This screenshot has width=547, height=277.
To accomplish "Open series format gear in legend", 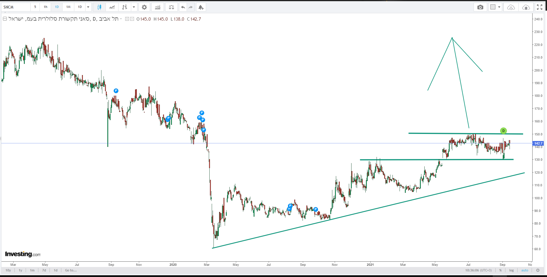I will pyautogui.click(x=132, y=19).
